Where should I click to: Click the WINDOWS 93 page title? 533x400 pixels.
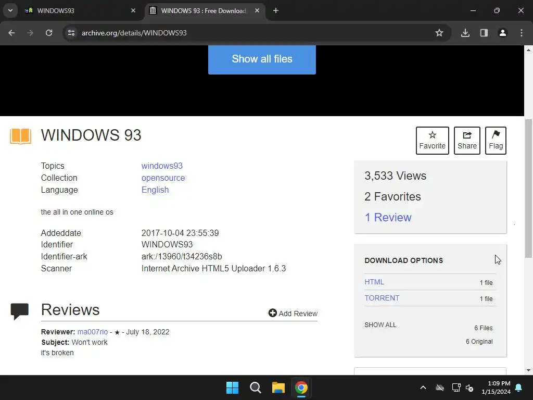tap(91, 135)
